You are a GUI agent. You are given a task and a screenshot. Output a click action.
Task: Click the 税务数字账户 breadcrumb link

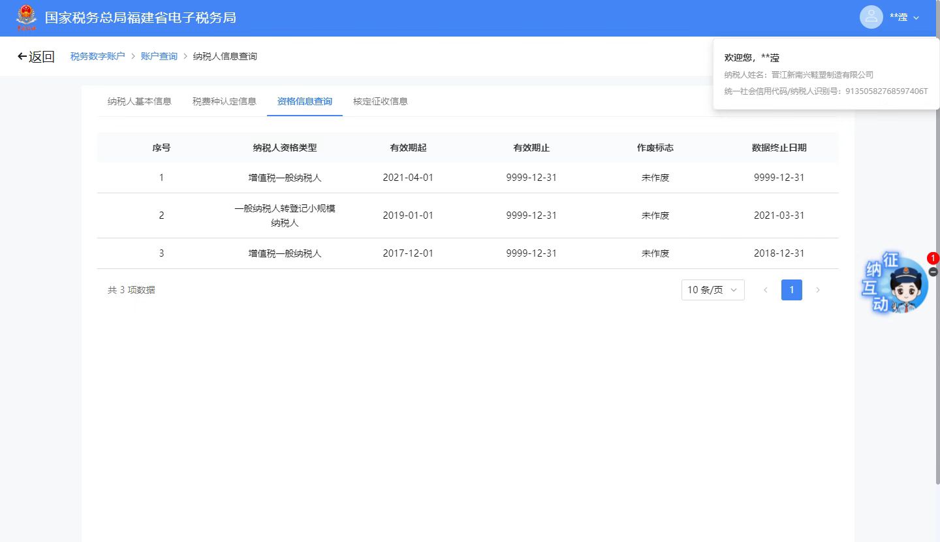point(97,57)
